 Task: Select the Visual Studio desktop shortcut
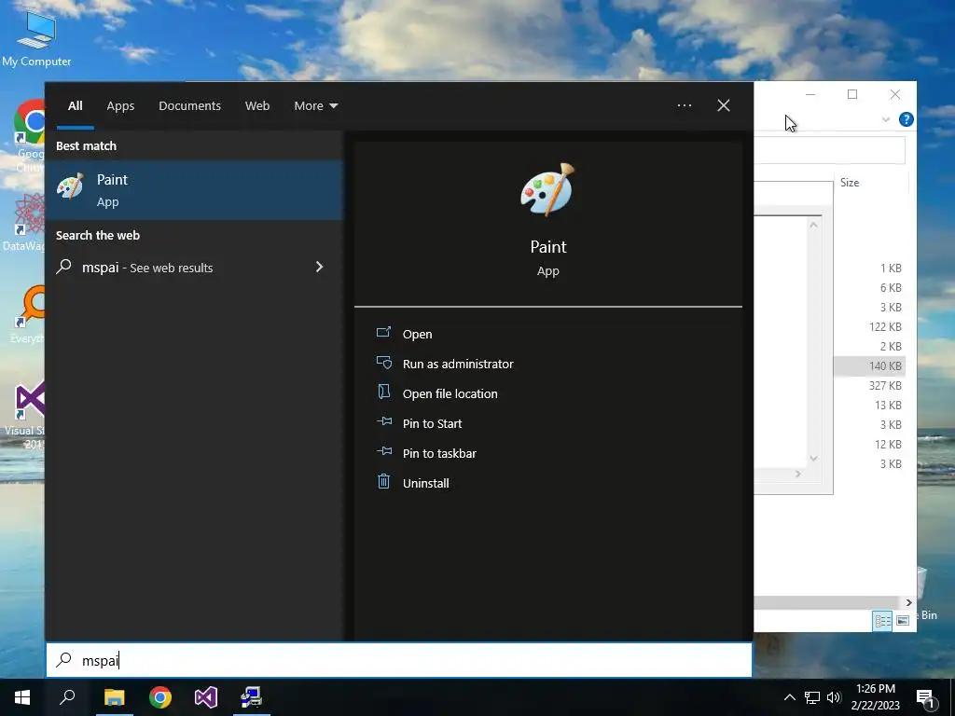(24, 417)
